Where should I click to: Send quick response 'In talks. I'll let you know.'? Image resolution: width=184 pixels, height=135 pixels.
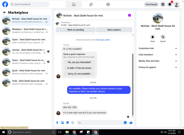pyautogui.click(x=79, y=68)
